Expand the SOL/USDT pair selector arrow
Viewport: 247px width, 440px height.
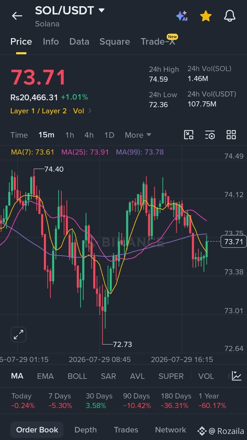tap(102, 11)
